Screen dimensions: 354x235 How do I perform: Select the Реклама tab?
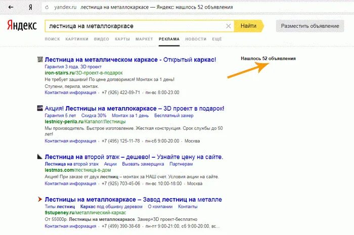click(x=169, y=39)
